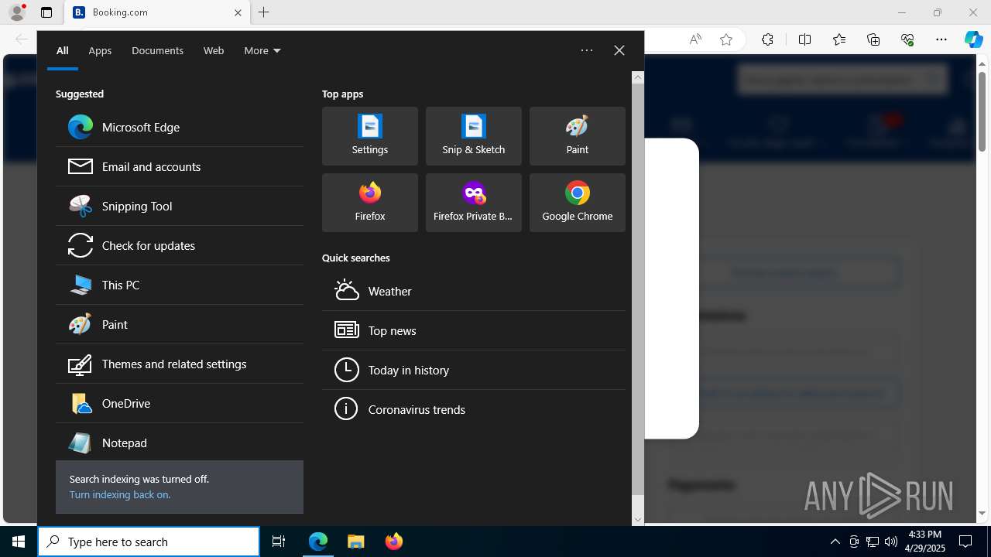This screenshot has width=991, height=557.
Task: Expand the More filter dropdown
Action: coord(262,50)
